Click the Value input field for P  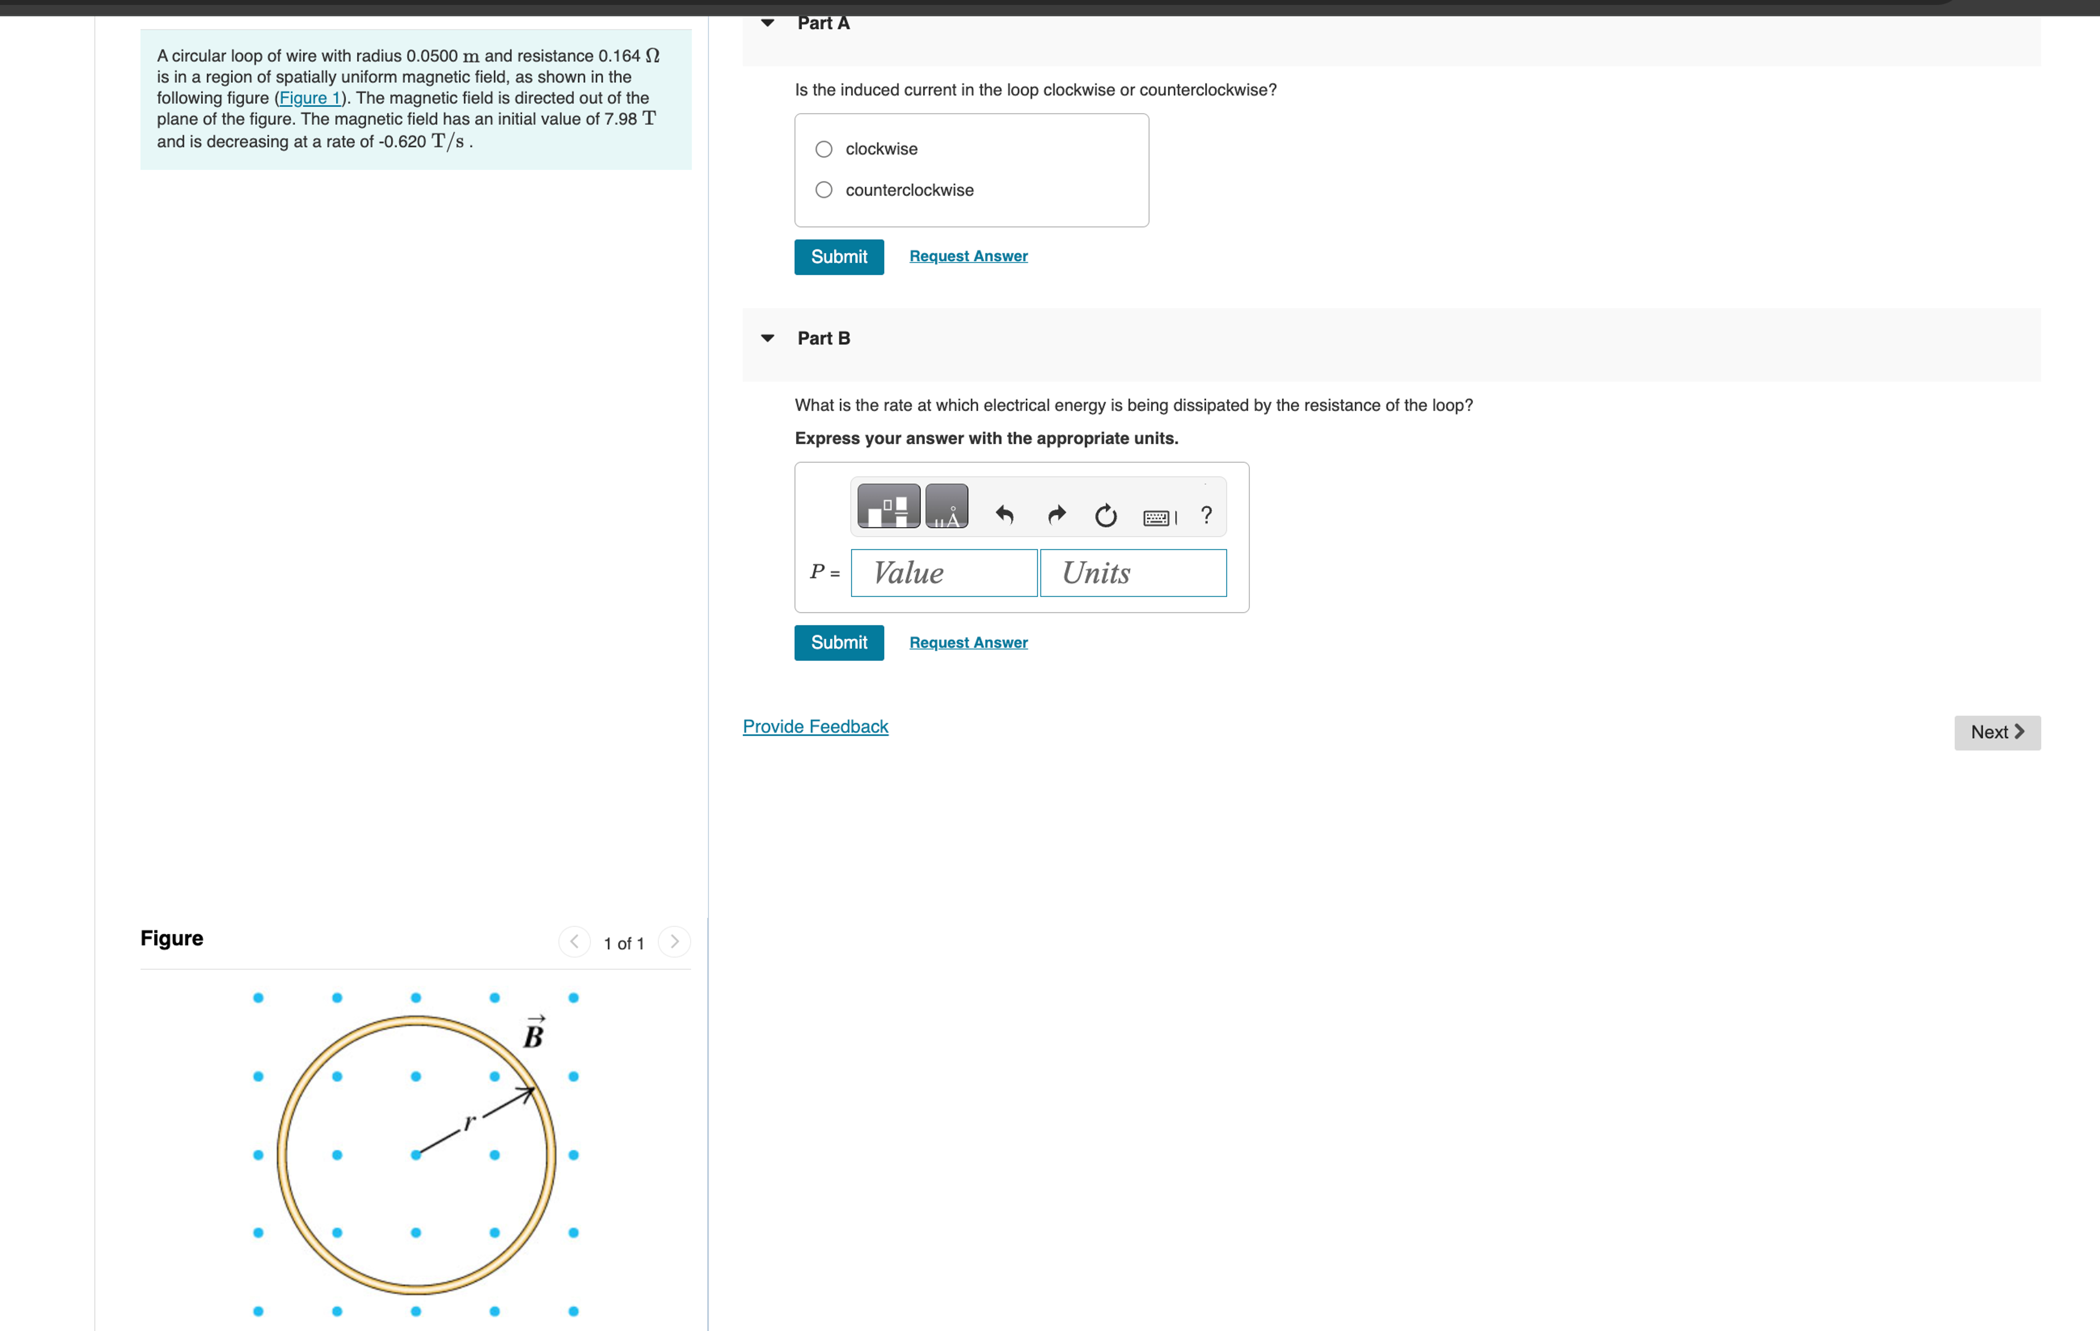click(x=943, y=573)
